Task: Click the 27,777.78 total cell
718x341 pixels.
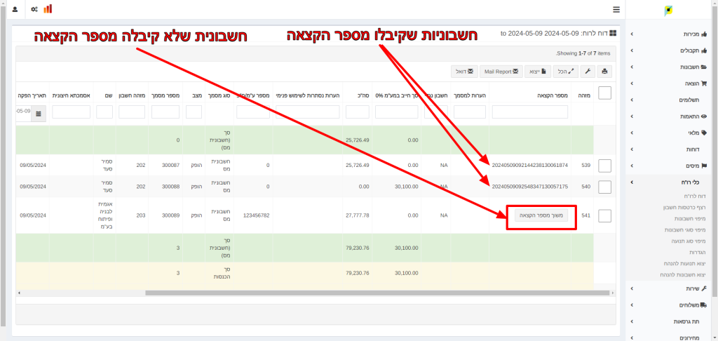Action: 358,215
